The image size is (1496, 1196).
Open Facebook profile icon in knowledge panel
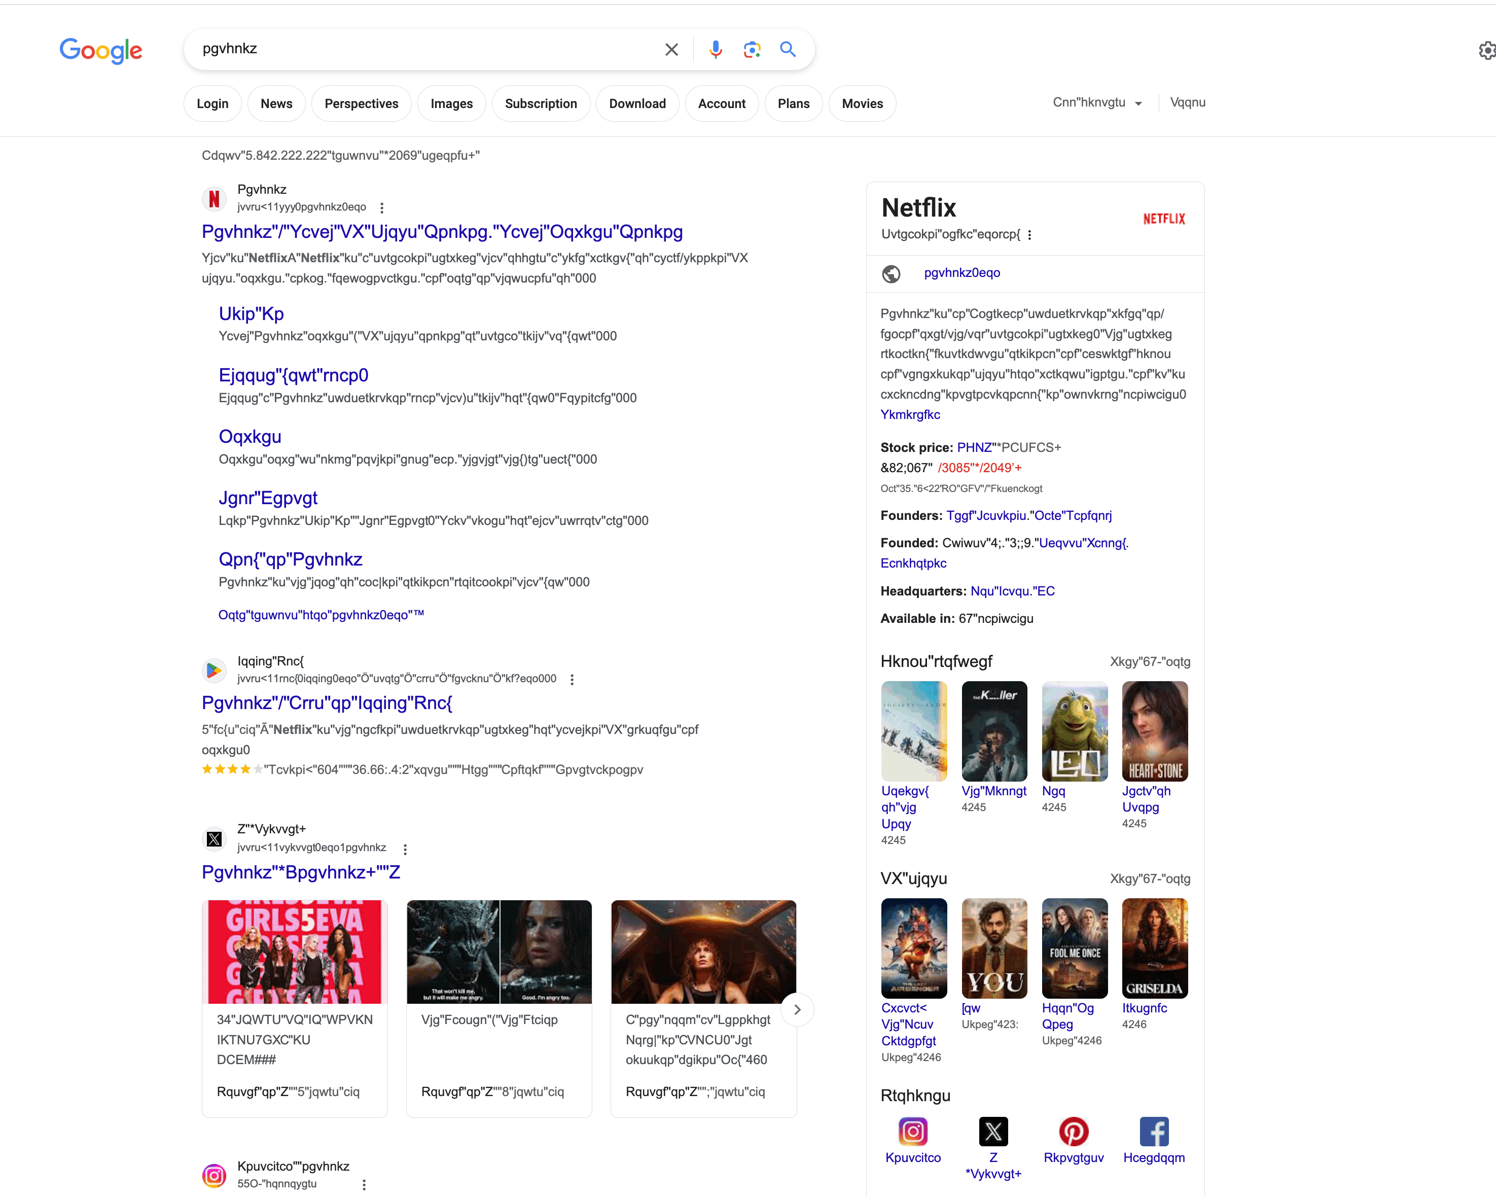pos(1153,1132)
